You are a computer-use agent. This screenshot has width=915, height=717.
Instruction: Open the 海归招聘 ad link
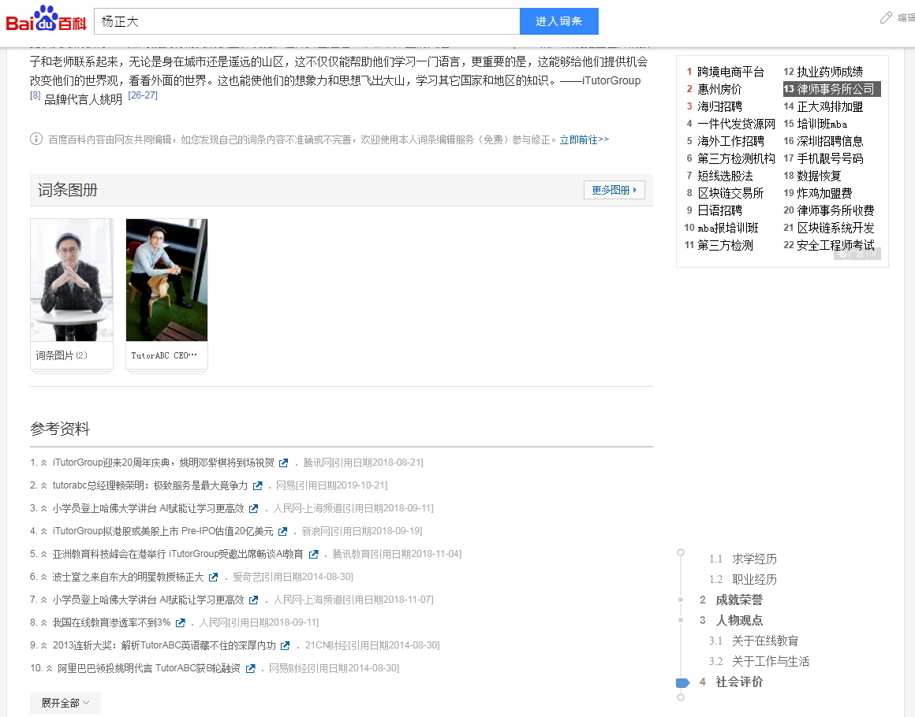[x=719, y=106]
